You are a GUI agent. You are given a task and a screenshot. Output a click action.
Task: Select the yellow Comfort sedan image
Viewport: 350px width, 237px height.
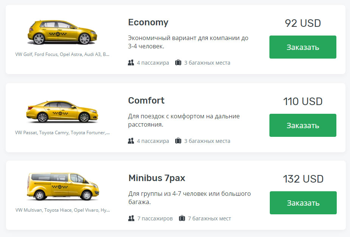click(x=62, y=111)
